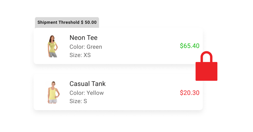The image size is (253, 132).
Task: Click the red $20.30 price
Action: (x=189, y=93)
